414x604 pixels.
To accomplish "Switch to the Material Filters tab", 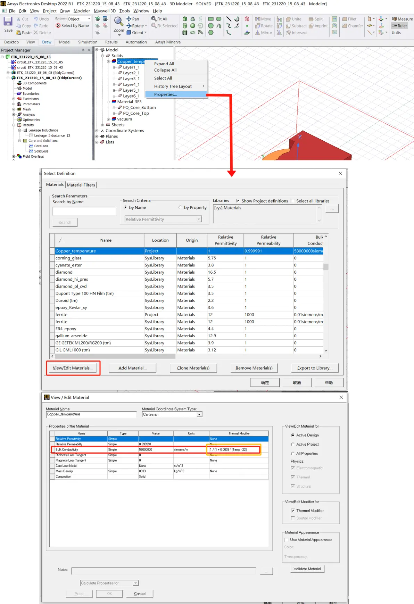I will (81, 185).
